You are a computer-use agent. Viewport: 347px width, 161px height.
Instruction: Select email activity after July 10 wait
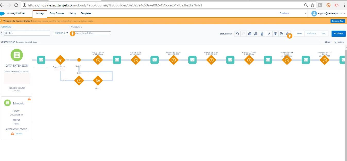tap(117, 60)
